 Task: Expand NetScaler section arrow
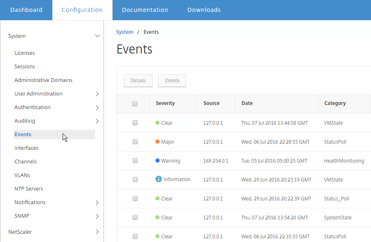tap(97, 232)
